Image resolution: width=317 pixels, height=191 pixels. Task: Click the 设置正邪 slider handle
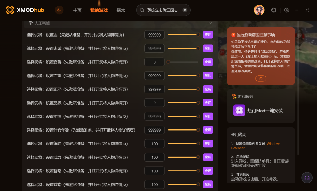(x=198, y=89)
